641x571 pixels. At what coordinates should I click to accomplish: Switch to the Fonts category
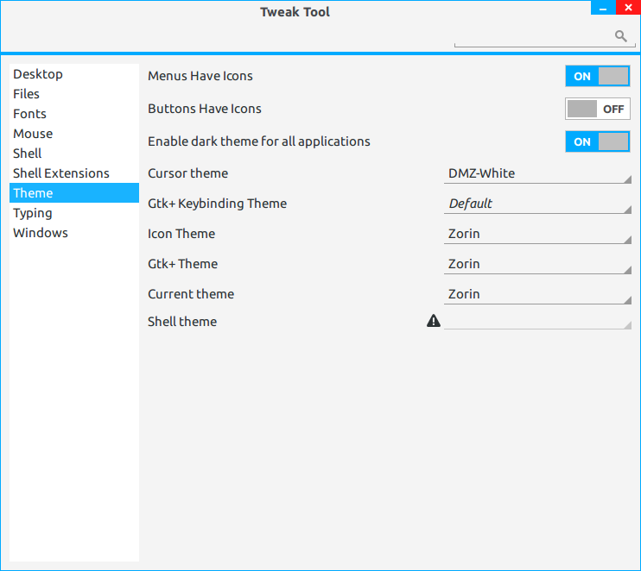click(30, 114)
